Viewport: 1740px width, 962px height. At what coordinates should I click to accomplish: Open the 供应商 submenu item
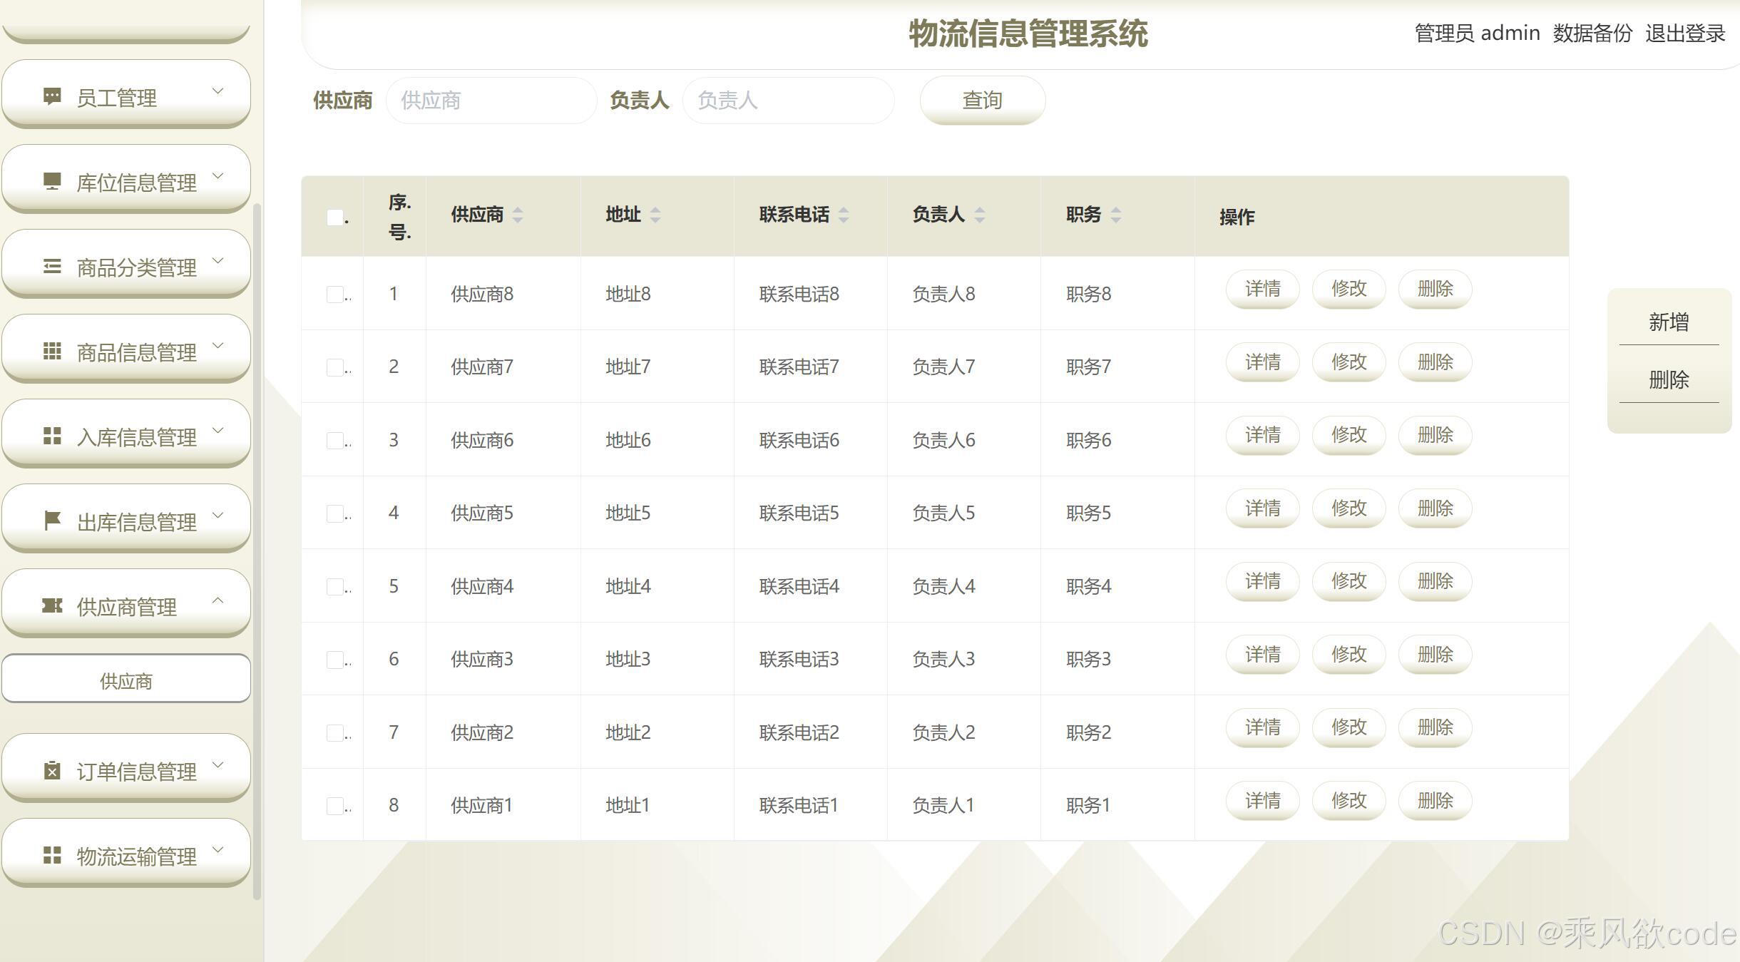tap(126, 681)
